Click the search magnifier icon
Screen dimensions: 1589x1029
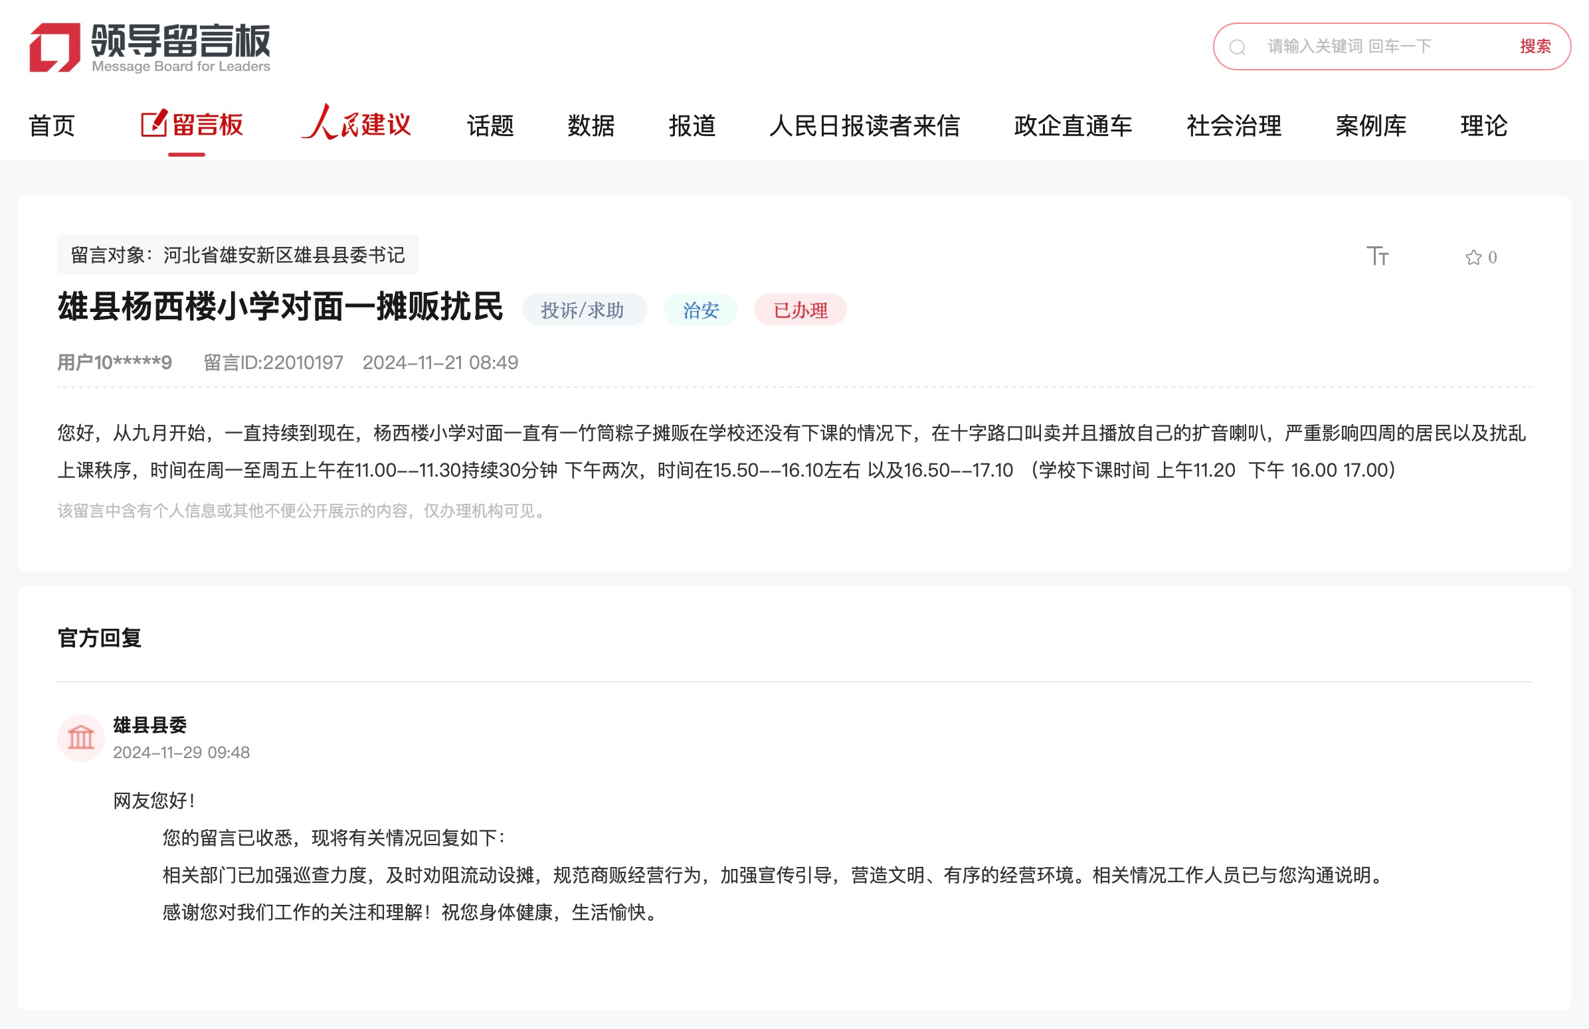click(1237, 46)
